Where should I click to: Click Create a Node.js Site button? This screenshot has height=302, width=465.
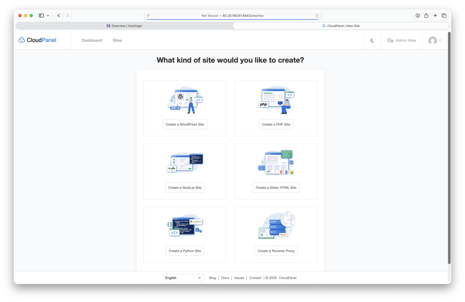pyautogui.click(x=185, y=188)
